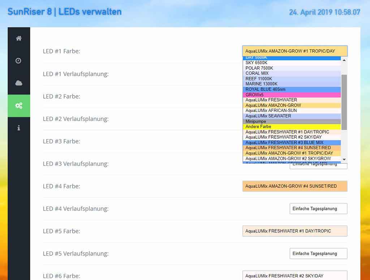
Task: Open the LED #4 Farbe dropdown
Action: [294, 186]
